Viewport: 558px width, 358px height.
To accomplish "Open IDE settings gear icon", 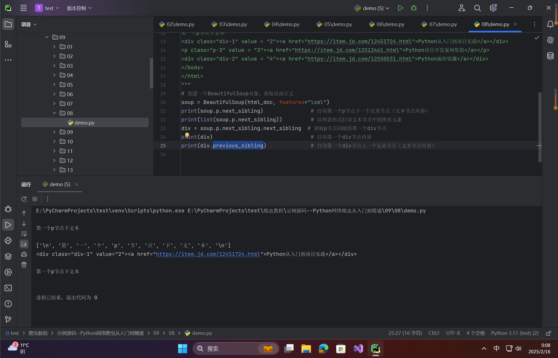I will pos(493,8).
